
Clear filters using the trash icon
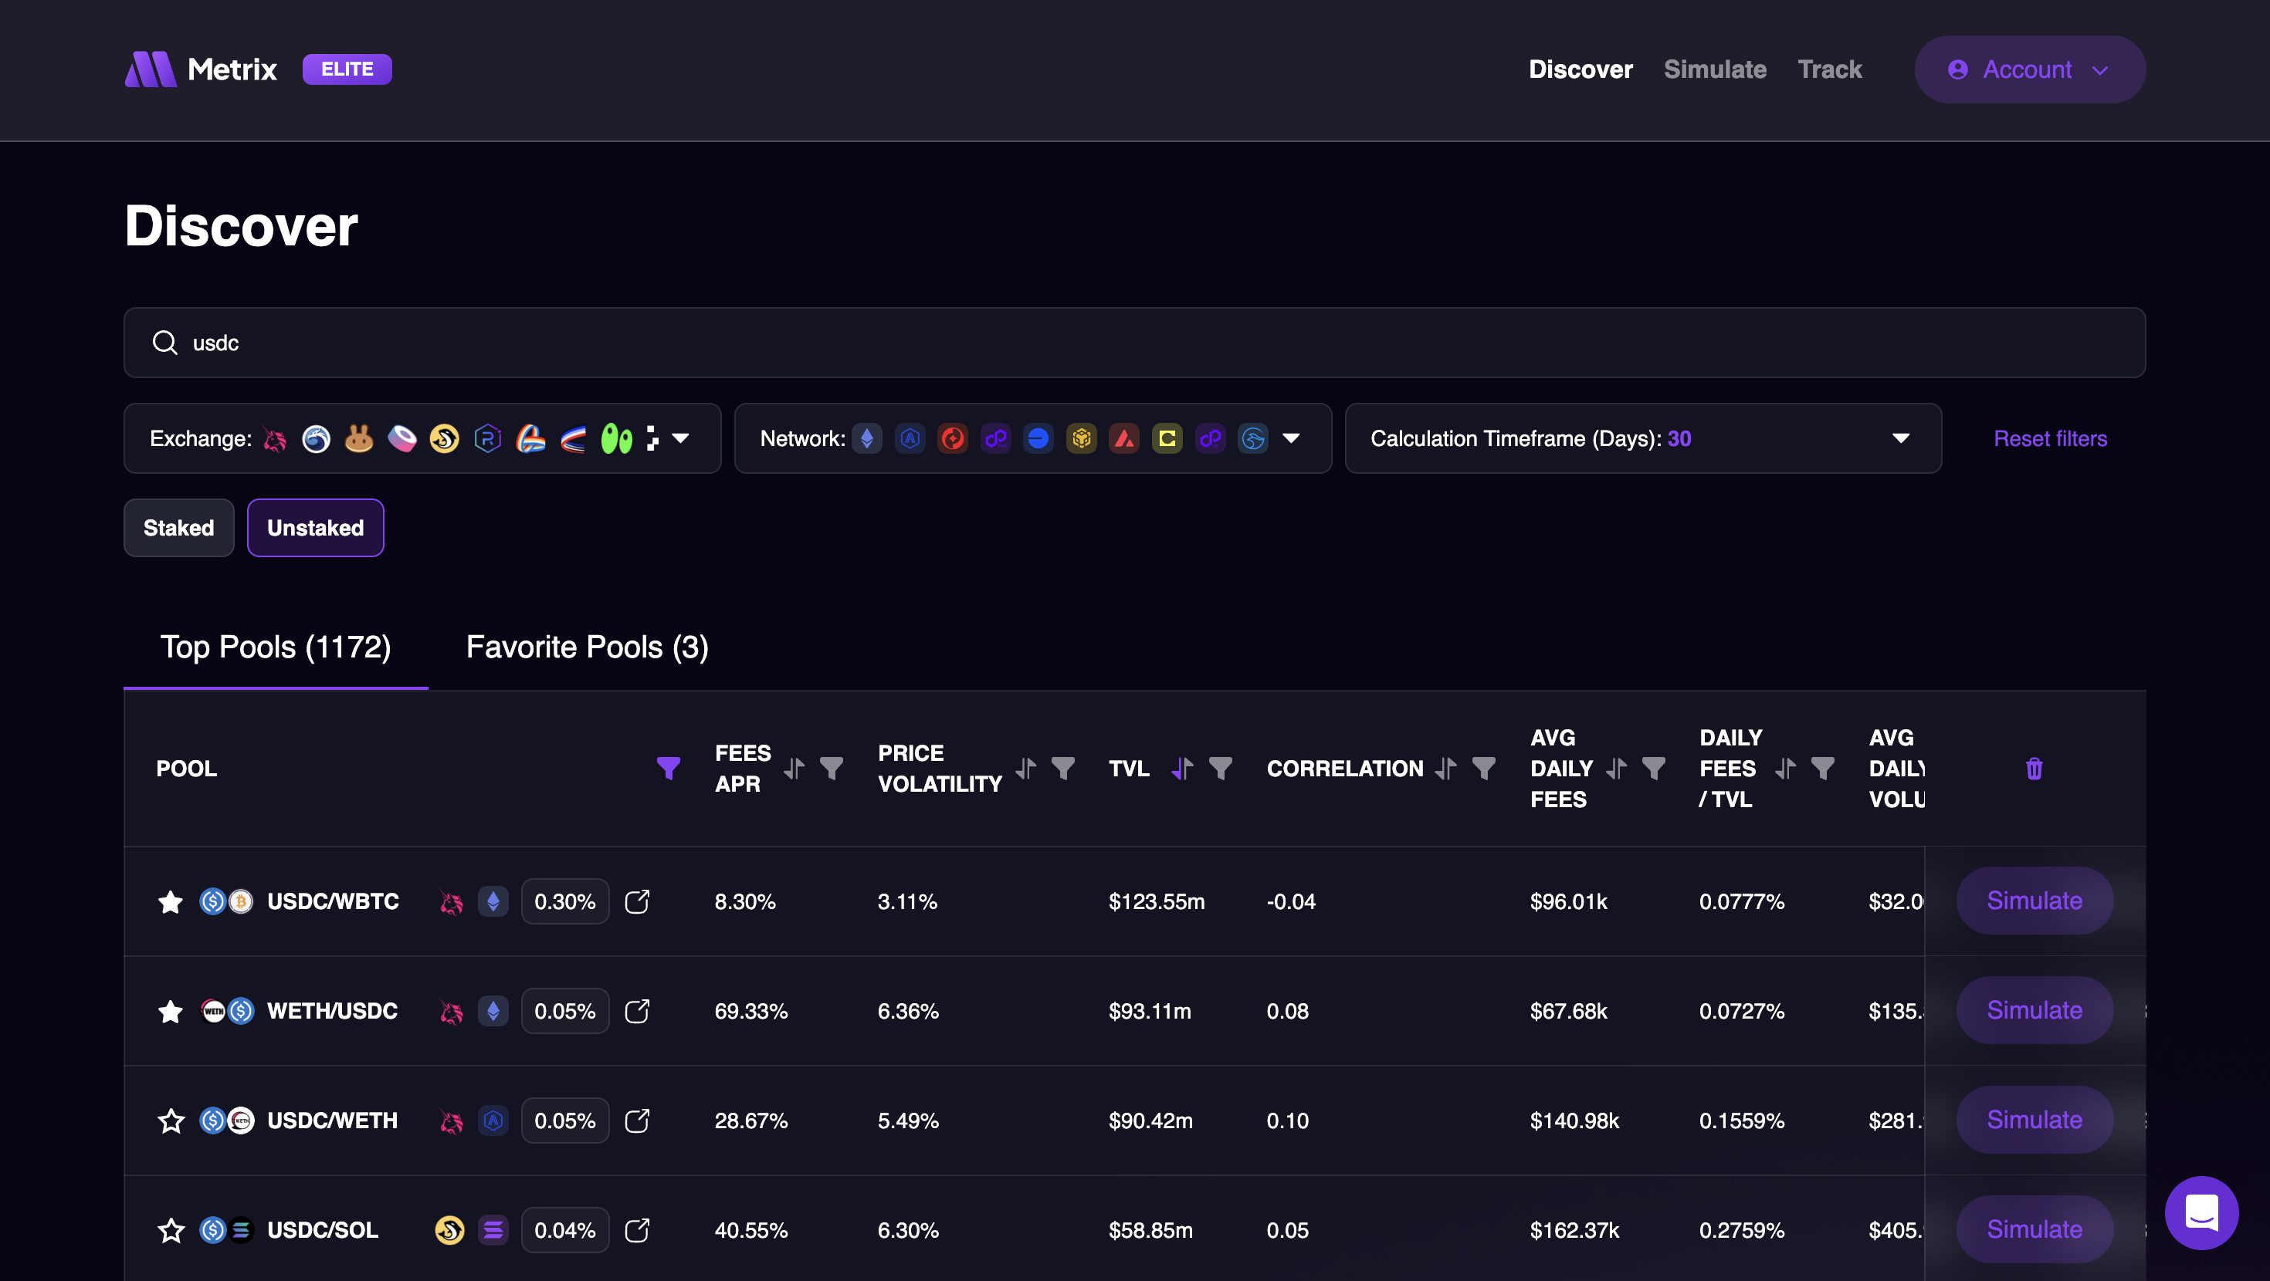click(2034, 769)
